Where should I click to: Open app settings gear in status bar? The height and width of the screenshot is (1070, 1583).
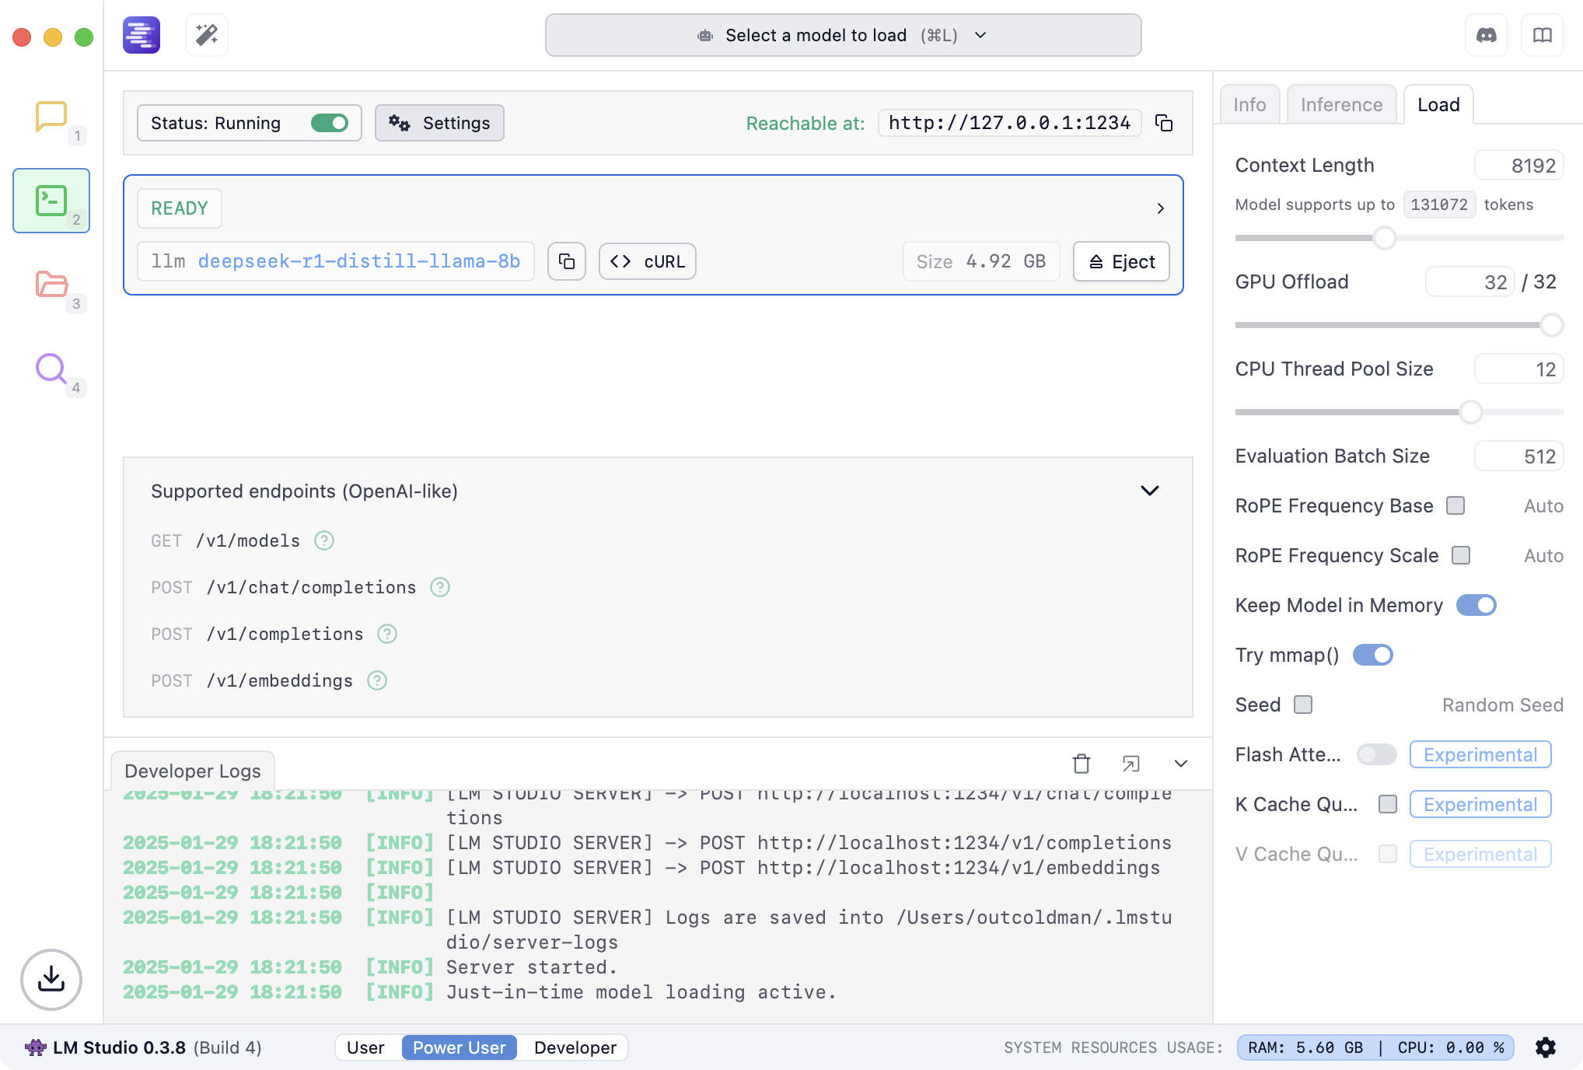1546,1047
